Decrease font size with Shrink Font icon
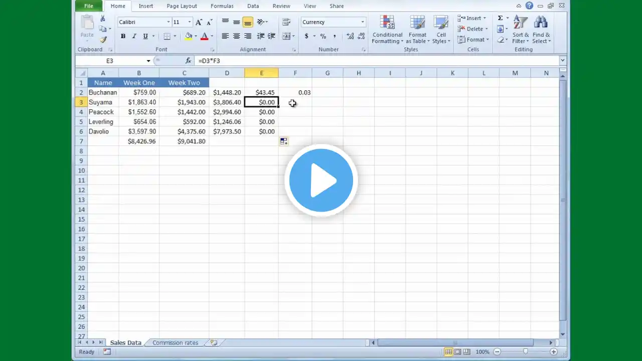 209,22
